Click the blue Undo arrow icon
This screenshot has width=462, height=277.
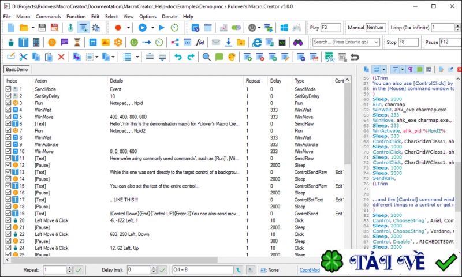click(178, 57)
